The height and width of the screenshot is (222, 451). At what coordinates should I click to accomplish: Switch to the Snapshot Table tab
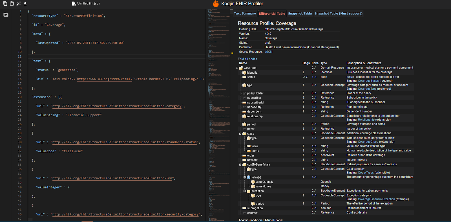tap(300, 14)
